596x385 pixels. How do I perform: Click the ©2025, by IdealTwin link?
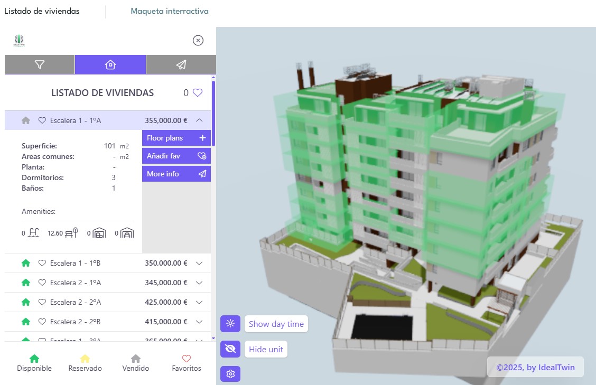coord(535,367)
